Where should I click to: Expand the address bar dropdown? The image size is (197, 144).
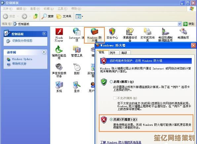click(180, 24)
